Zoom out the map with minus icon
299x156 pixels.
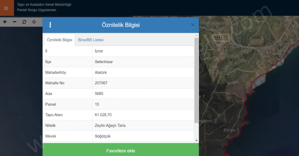(x=15, y=22)
